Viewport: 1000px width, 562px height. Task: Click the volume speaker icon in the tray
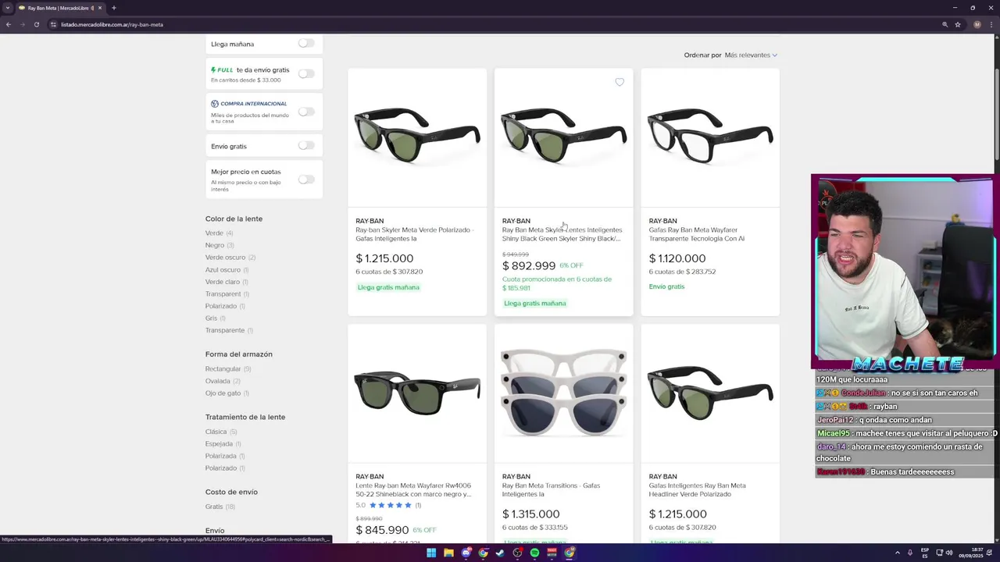pos(950,553)
